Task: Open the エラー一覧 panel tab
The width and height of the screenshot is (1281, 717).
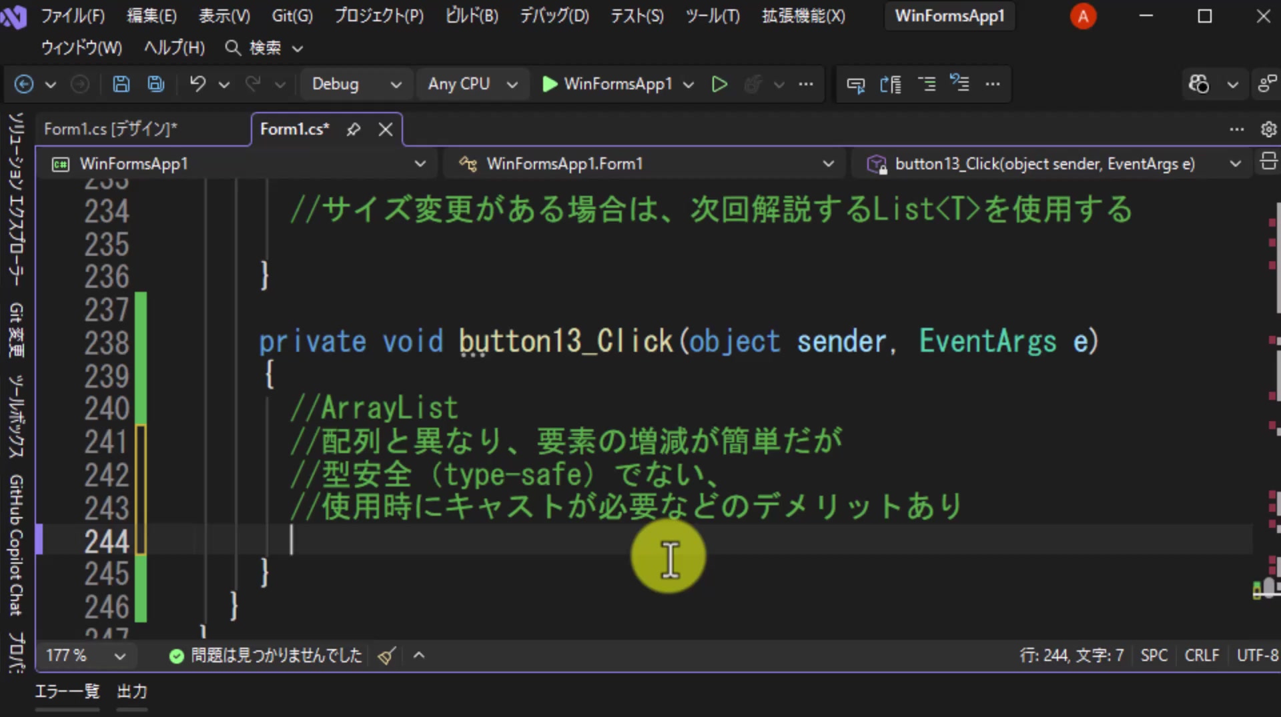Action: click(67, 692)
